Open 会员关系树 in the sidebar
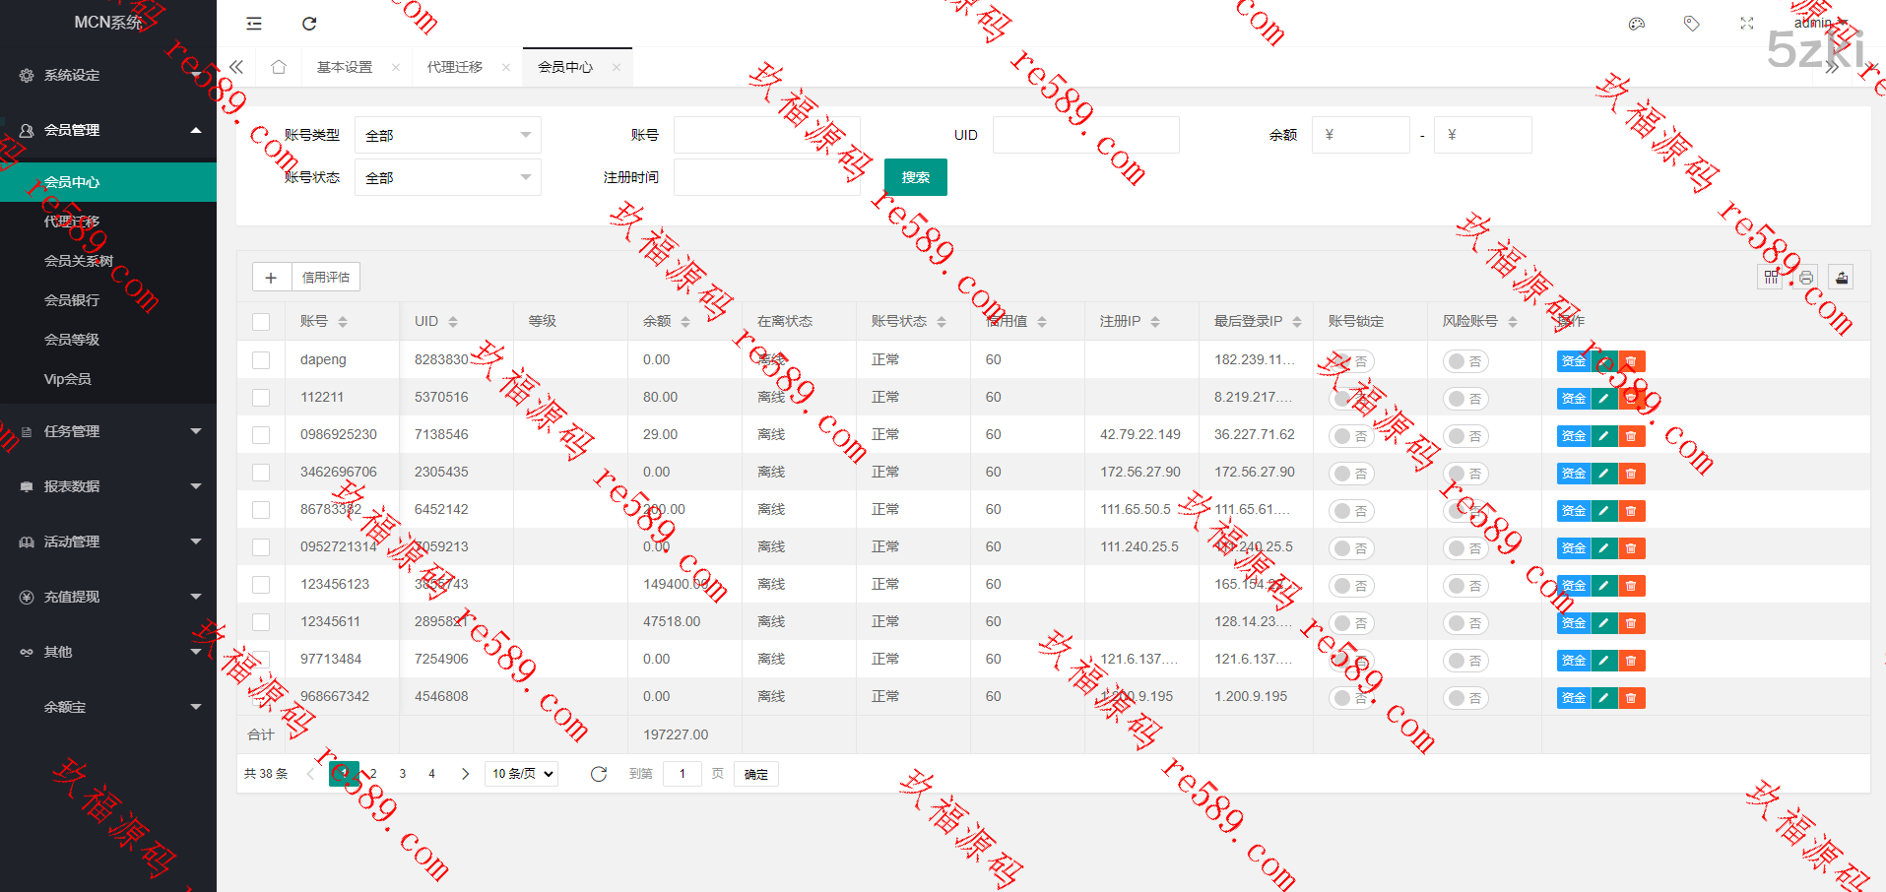The image size is (1886, 892). click(79, 261)
